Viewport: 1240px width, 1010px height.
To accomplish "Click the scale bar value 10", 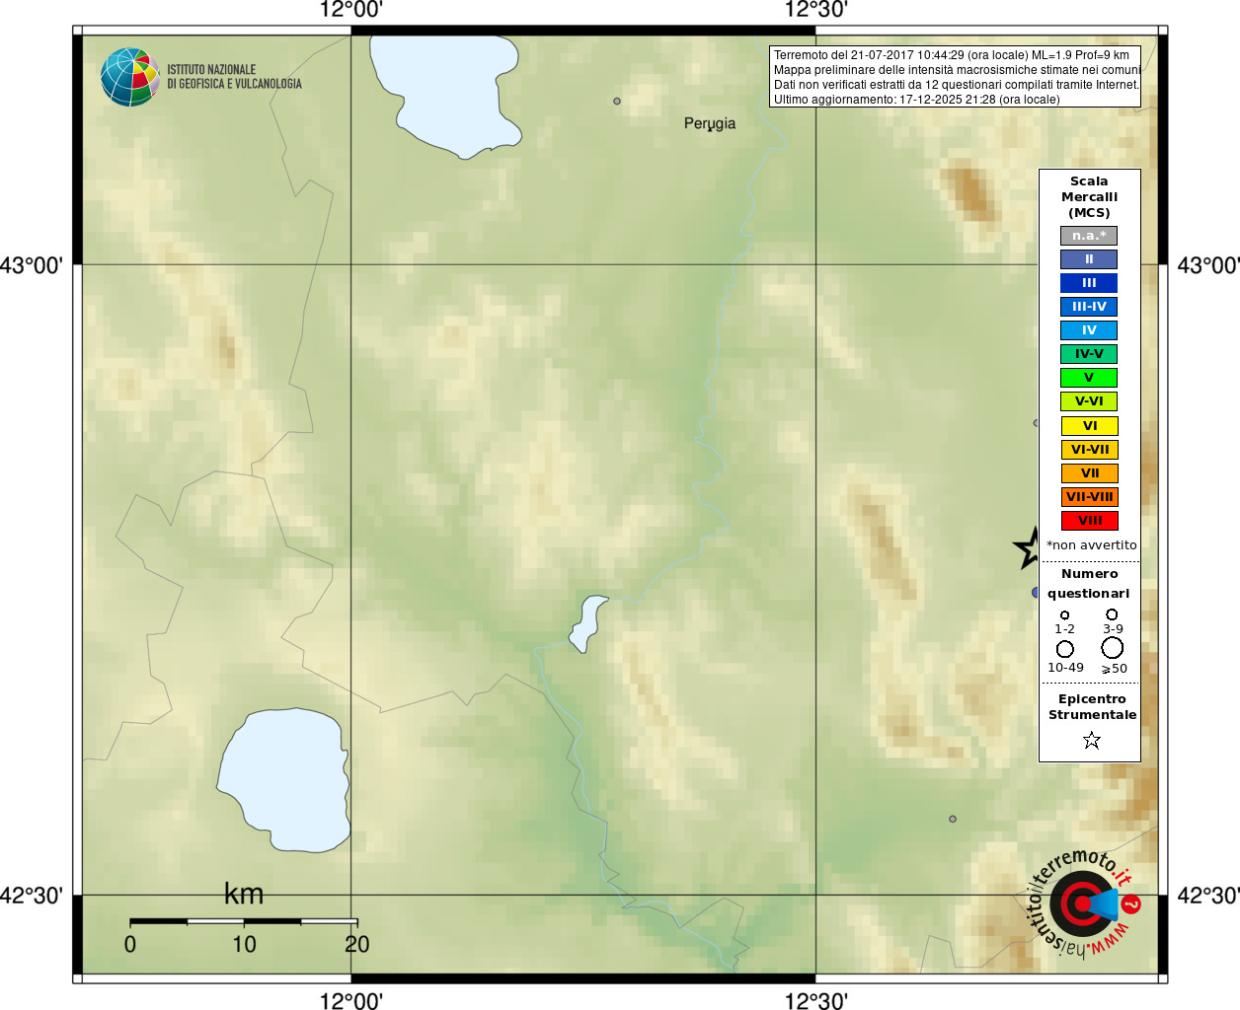I will pyautogui.click(x=244, y=944).
